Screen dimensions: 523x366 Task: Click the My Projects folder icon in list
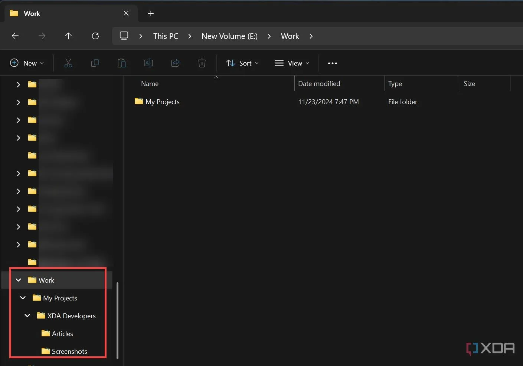pos(139,101)
